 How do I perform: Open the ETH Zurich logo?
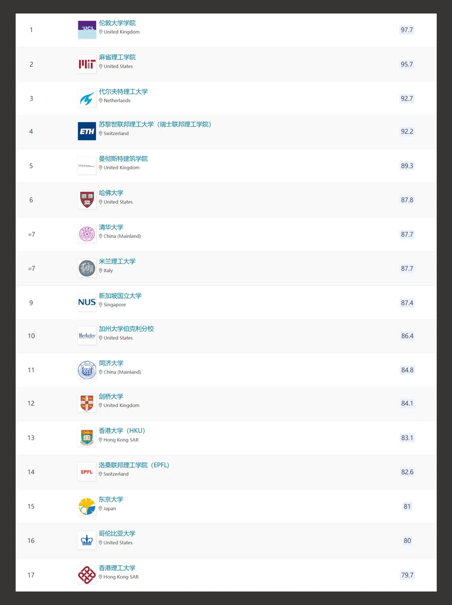[87, 131]
